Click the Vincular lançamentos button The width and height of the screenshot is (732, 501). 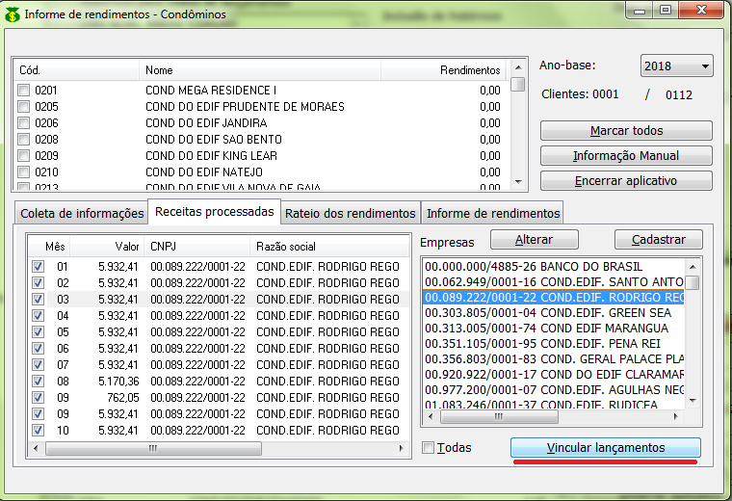[x=605, y=448]
